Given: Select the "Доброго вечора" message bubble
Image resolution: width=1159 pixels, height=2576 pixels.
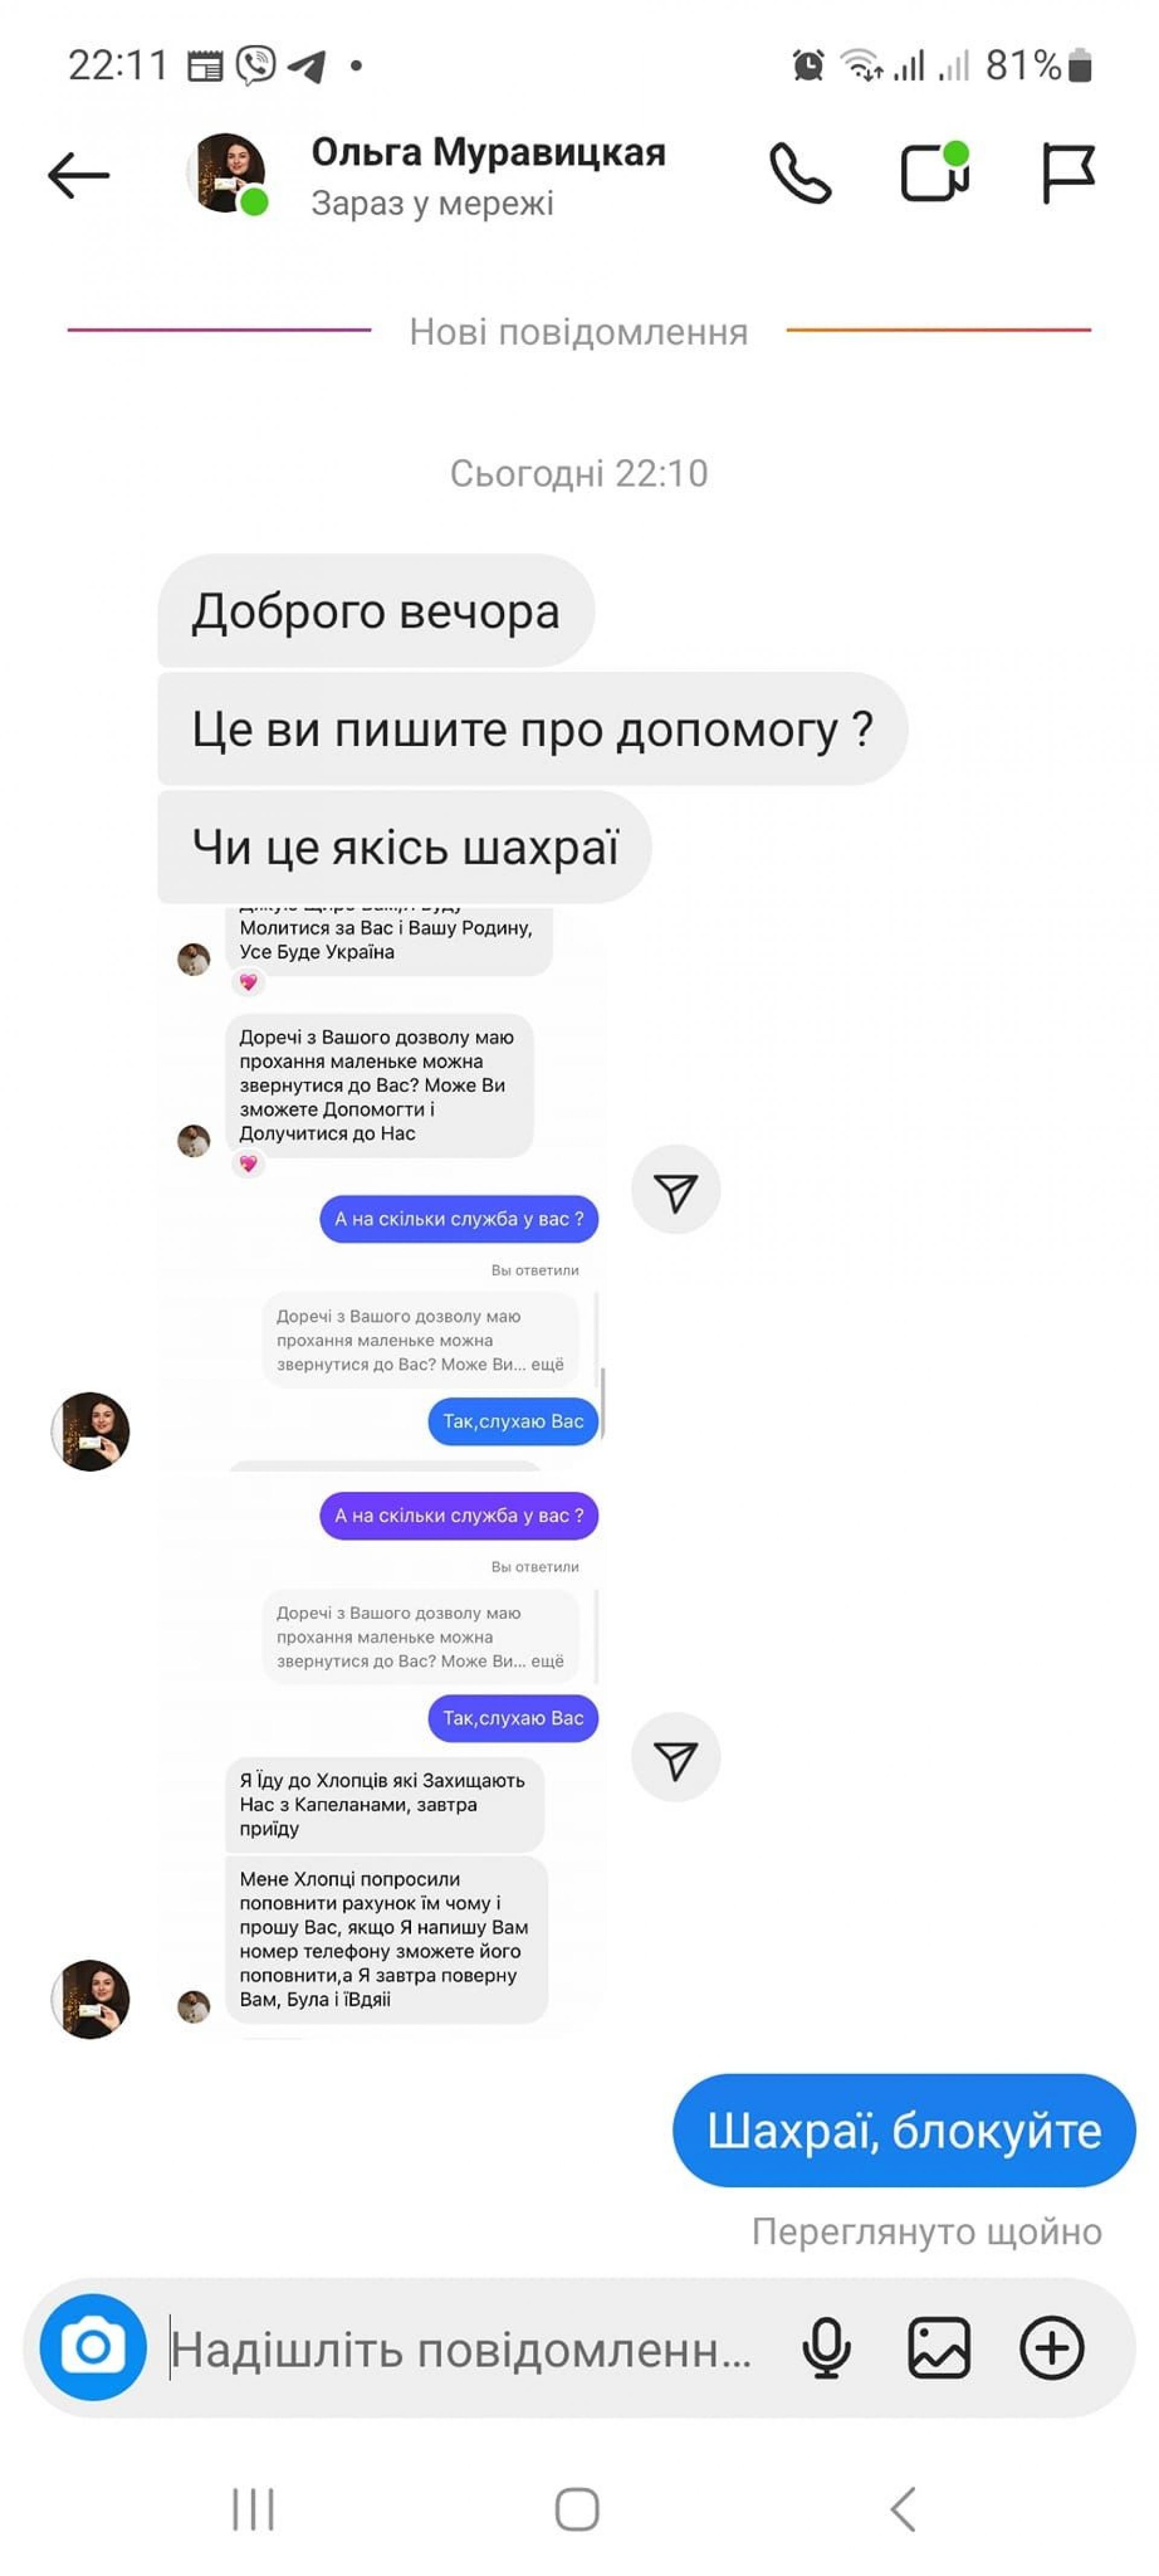Looking at the screenshot, I should tap(375, 611).
